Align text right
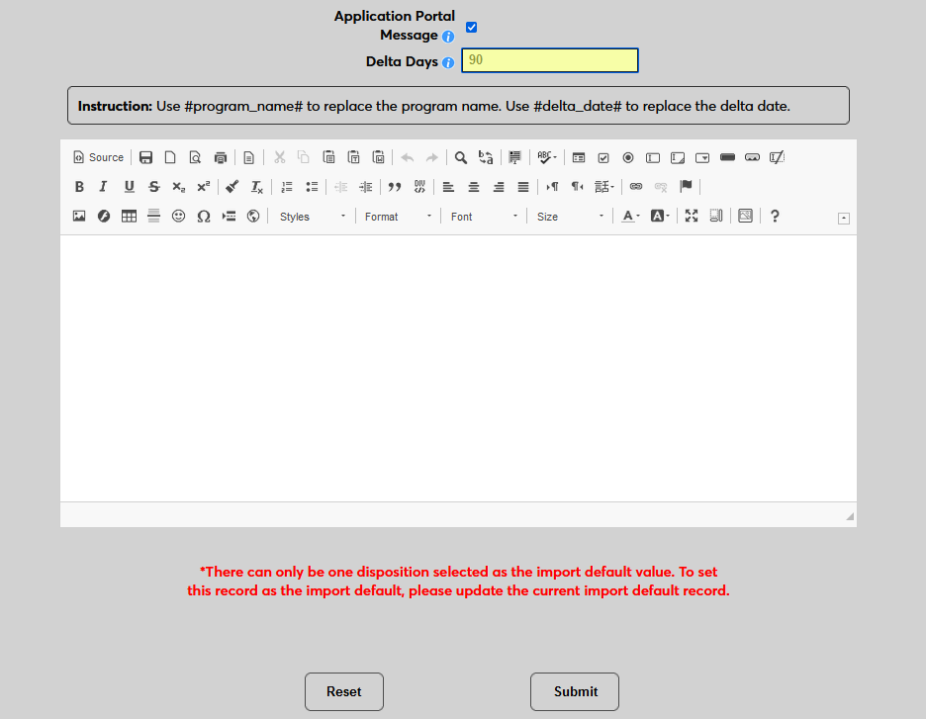Image resolution: width=926 pixels, height=719 pixels. 498,187
